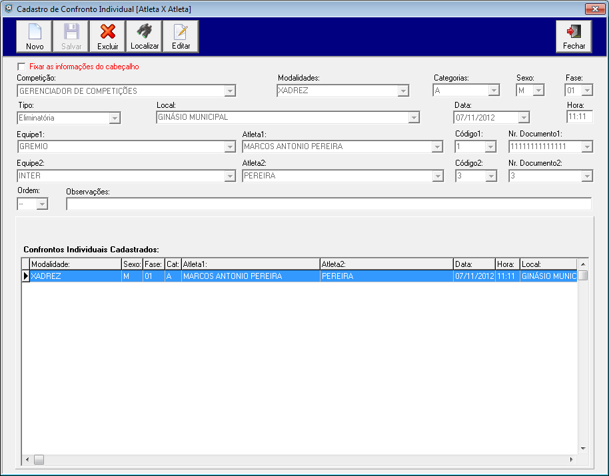Expand the Nr. Documento1 dropdown
609x476 pixels.
[587, 146]
